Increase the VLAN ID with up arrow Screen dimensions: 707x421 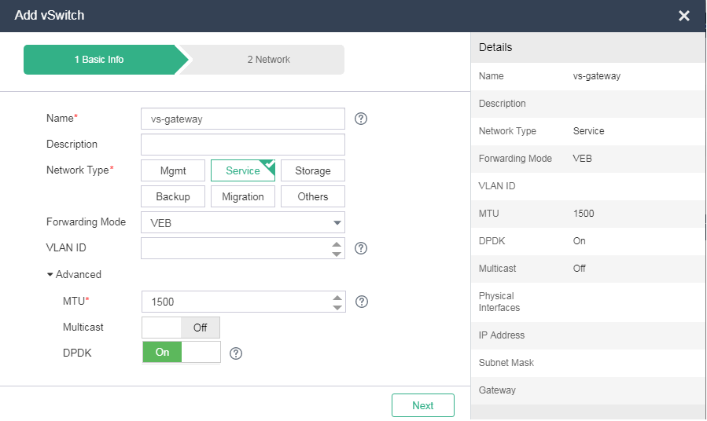click(337, 243)
